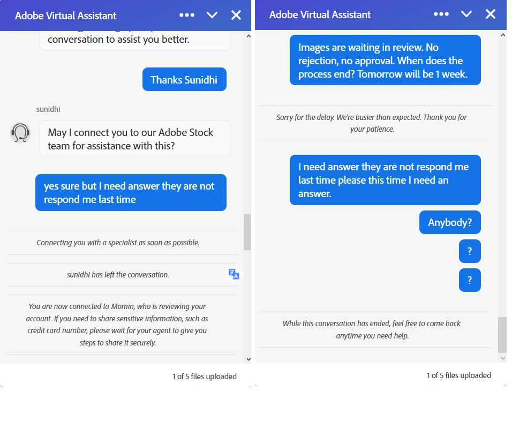Image resolution: width=512 pixels, height=422 pixels.
Task: Click '1 of 5 files uploaded' in right window
Action: click(459, 375)
